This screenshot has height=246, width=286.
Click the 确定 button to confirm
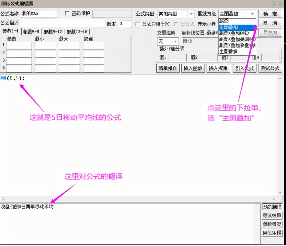(270, 14)
